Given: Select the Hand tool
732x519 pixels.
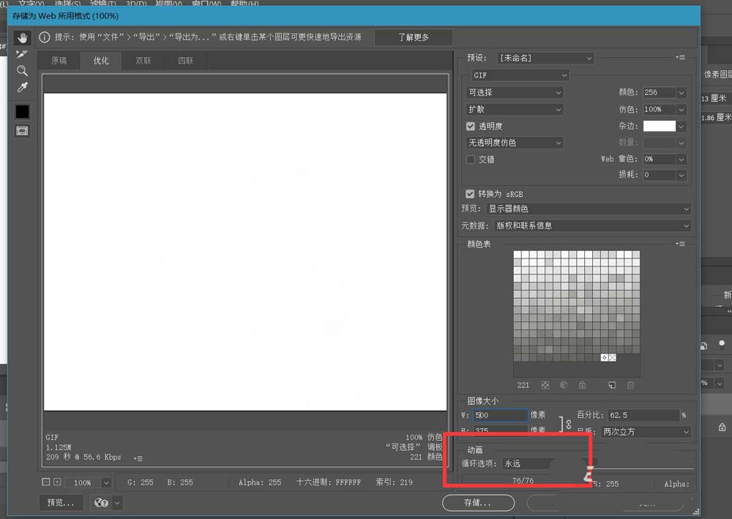Looking at the screenshot, I should 22,38.
